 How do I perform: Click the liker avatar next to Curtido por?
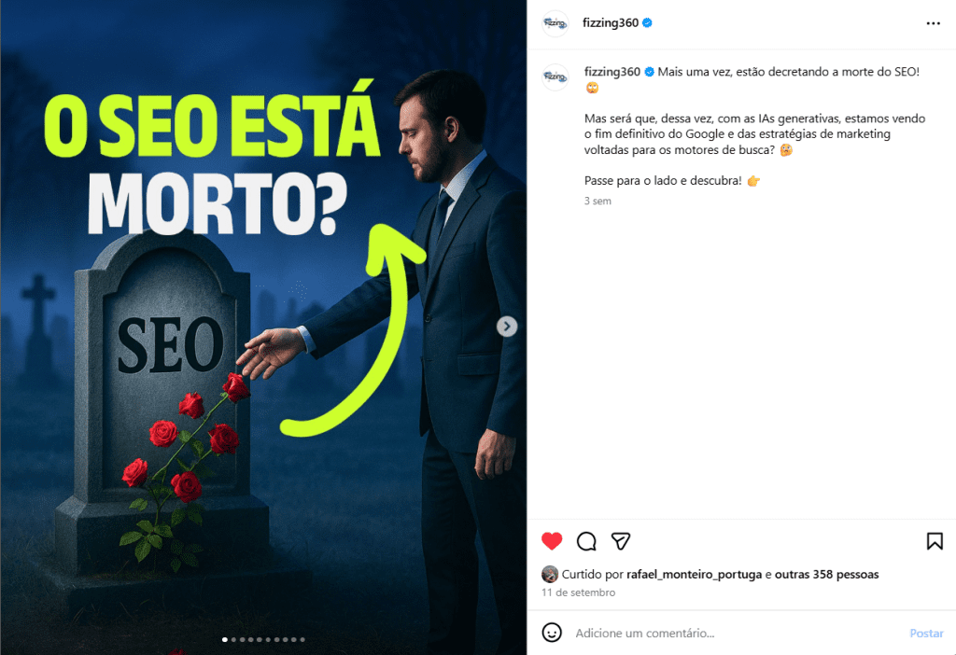(x=550, y=574)
